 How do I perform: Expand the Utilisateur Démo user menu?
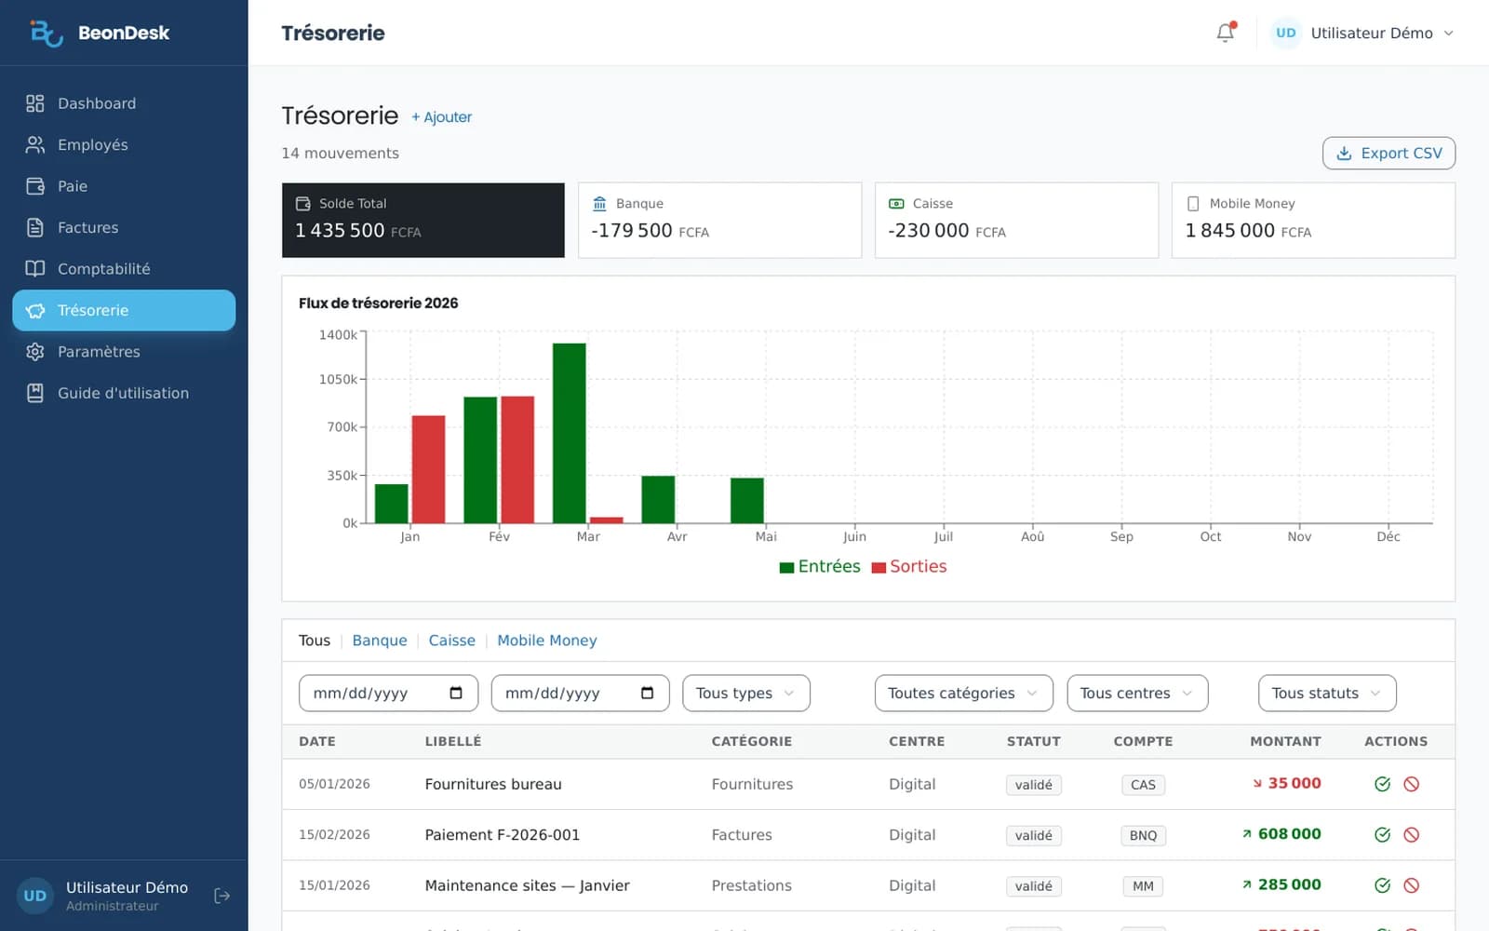pyautogui.click(x=1363, y=33)
